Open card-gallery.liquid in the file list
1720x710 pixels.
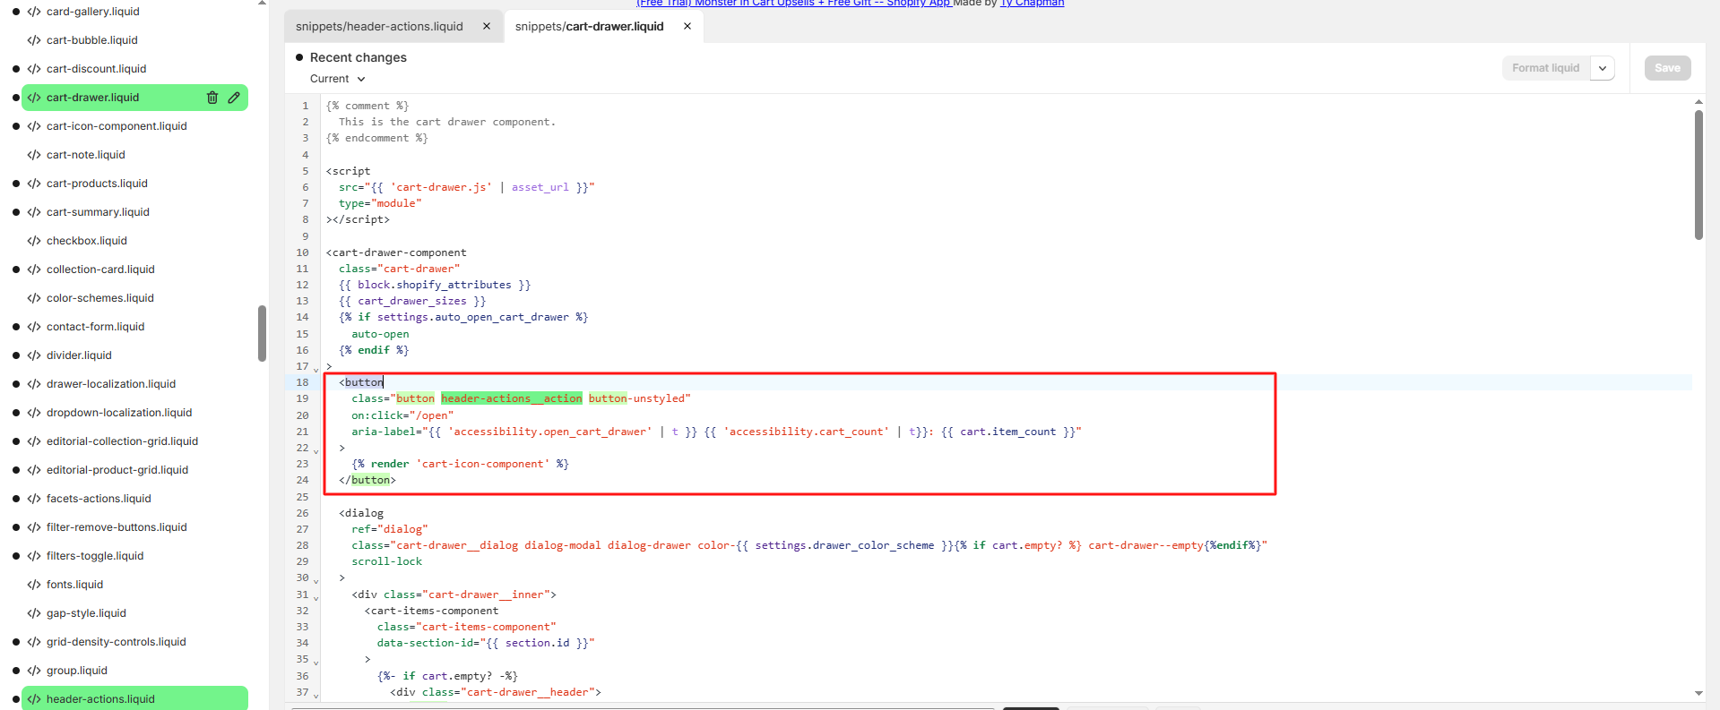[x=92, y=12]
